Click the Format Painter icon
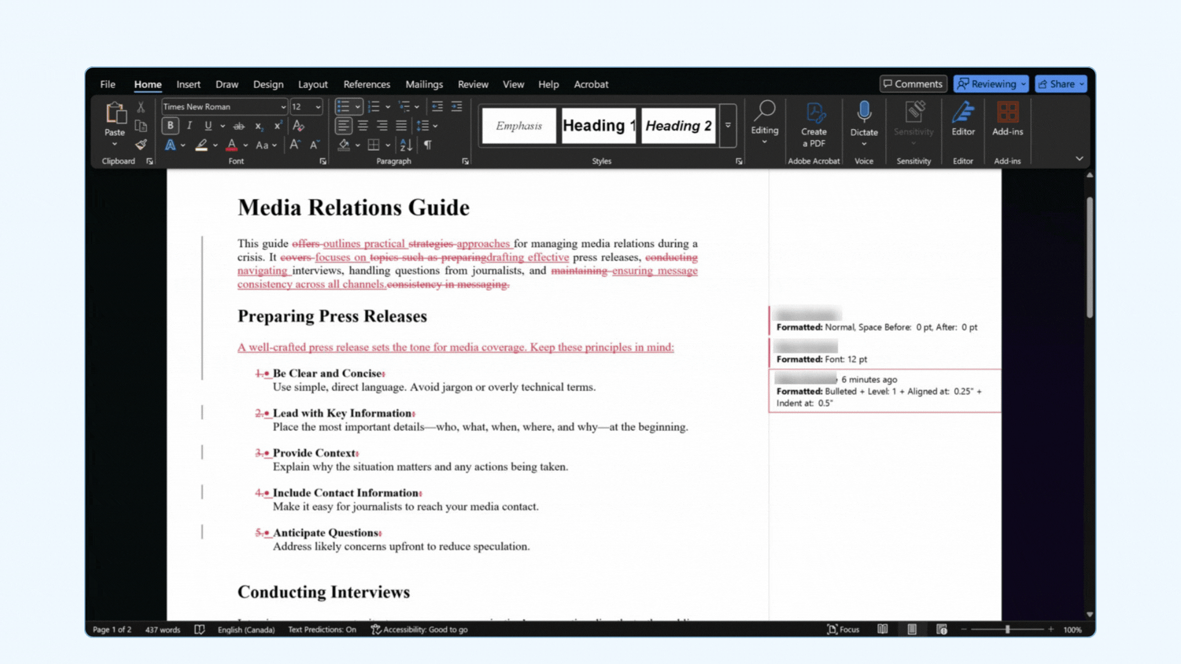 141,145
